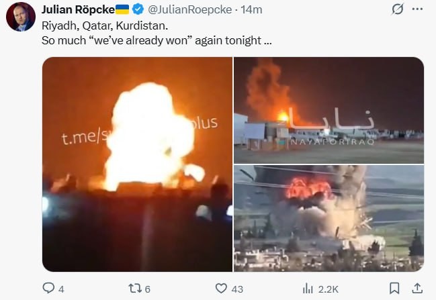Click the Julian Röpcke display name
Viewport: 436px width, 300px height.
(x=78, y=9)
